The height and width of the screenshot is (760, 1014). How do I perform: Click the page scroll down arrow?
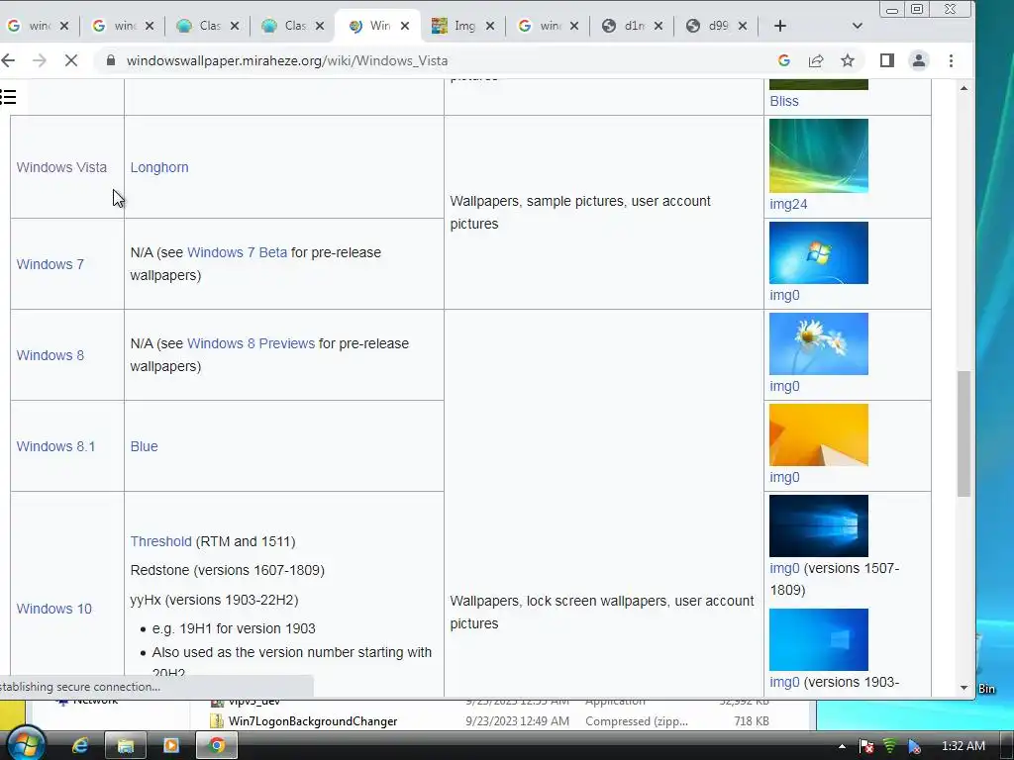coord(964,689)
